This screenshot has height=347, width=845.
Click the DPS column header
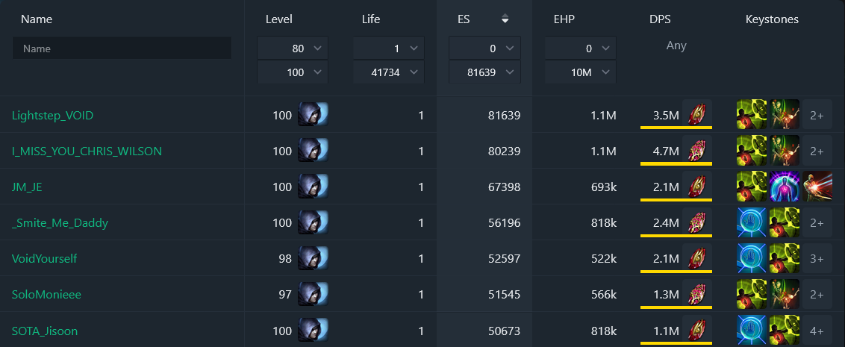(660, 19)
